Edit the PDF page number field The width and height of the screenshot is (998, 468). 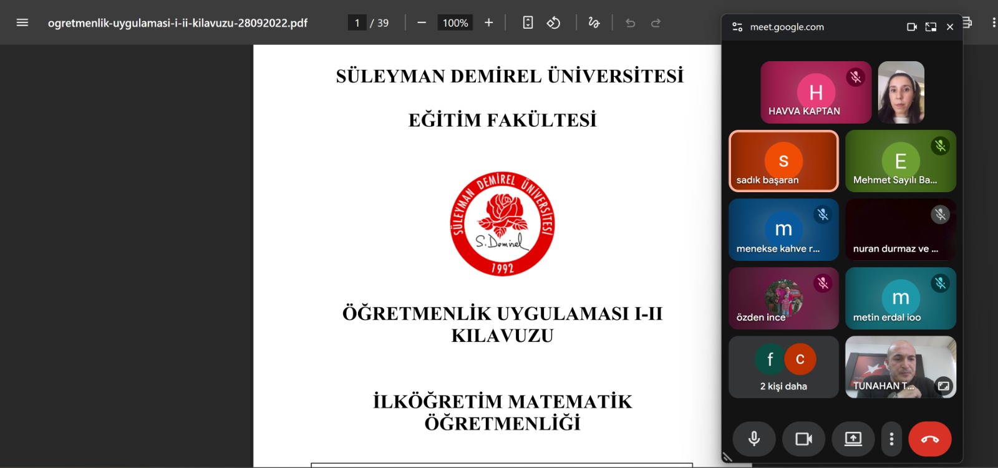357,23
